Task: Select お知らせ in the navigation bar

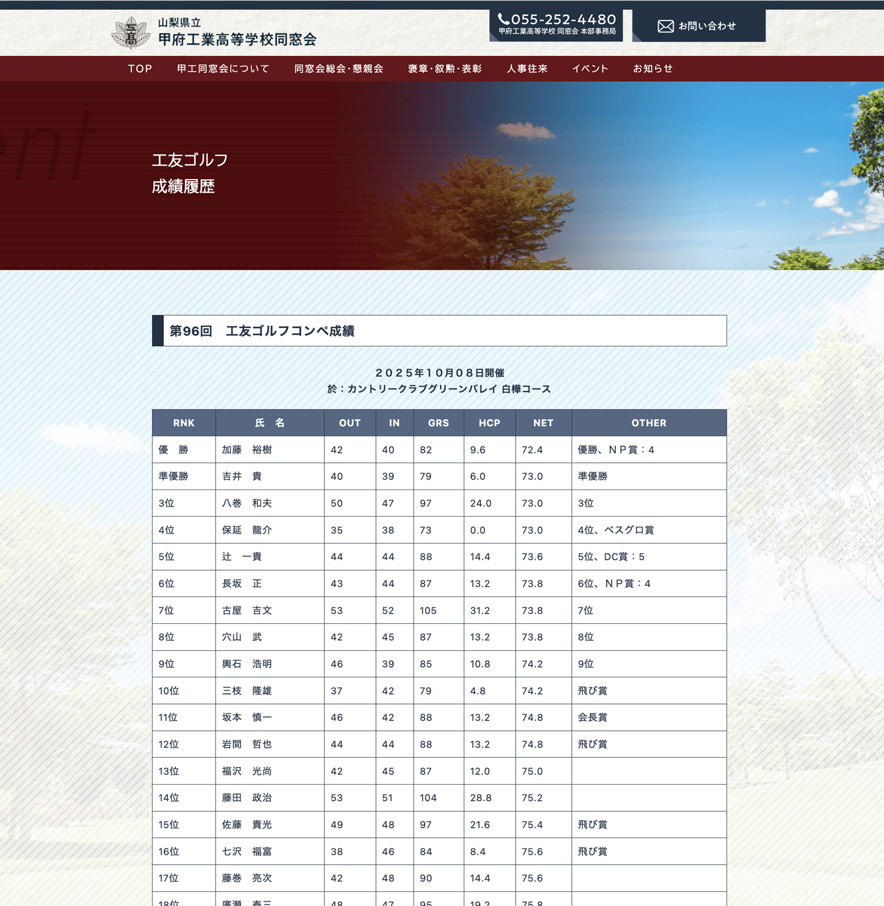Action: click(x=653, y=69)
